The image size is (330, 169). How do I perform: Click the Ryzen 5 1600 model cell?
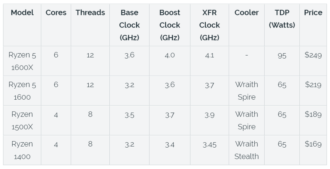(x=22, y=91)
